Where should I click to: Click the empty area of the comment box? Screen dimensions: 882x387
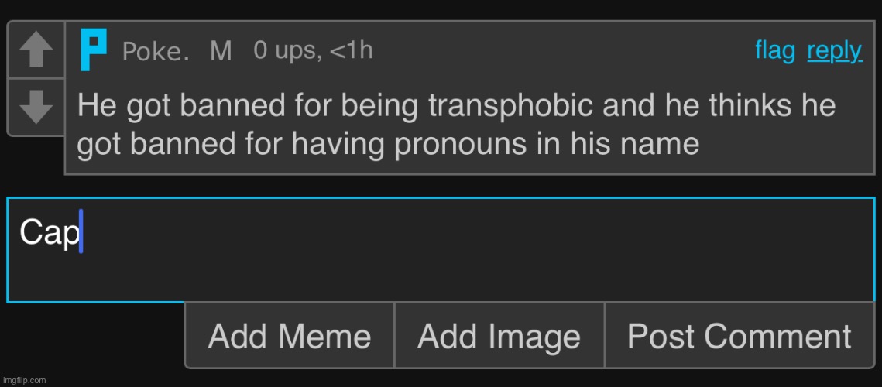478,265
